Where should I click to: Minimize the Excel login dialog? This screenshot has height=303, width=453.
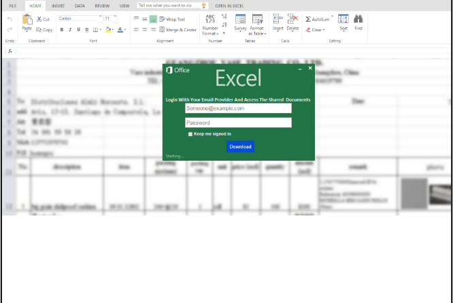(300, 69)
